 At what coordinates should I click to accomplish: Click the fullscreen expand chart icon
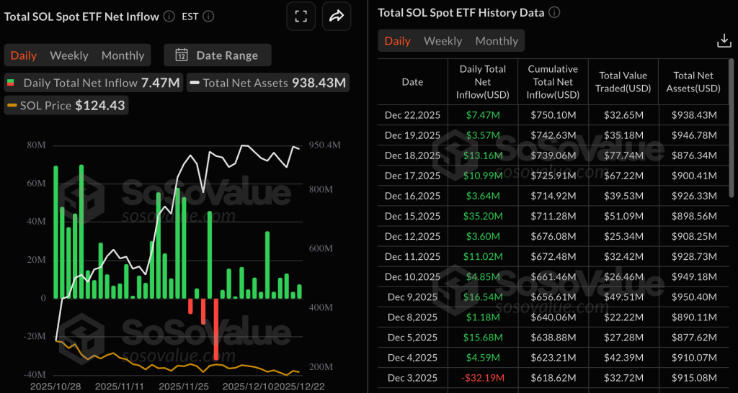pos(301,16)
